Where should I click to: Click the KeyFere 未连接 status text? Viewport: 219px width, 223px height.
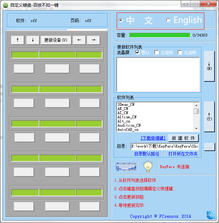pyautogui.click(x=175, y=167)
